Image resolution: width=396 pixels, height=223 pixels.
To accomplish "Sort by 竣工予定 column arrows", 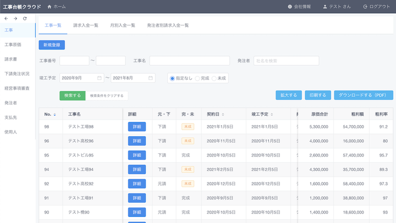I will point(272,115).
